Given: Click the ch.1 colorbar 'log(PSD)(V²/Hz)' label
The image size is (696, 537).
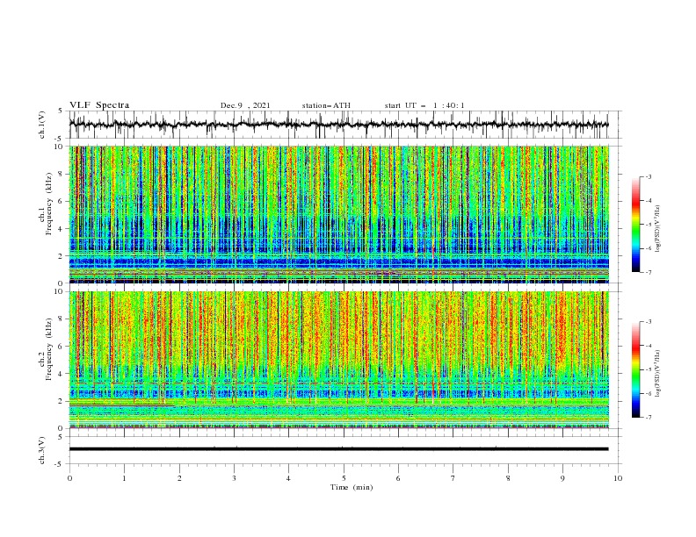Looking at the screenshot, I should pyautogui.click(x=658, y=229).
